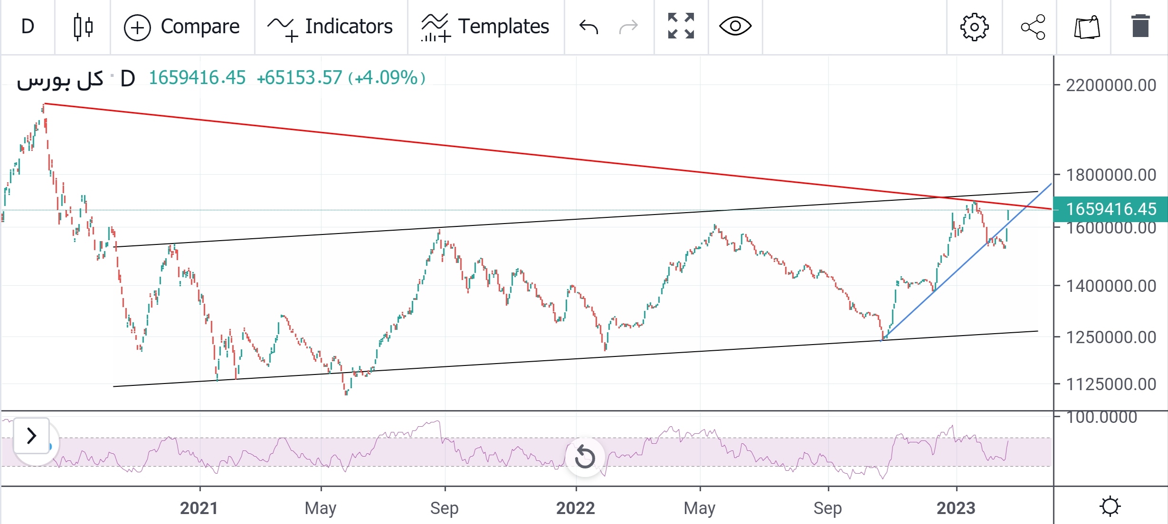Click the chart snapshot icon
This screenshot has height=524, width=1168.
point(1087,27)
